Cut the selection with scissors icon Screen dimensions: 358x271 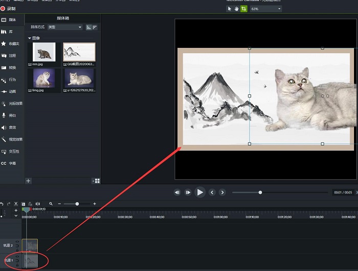(16, 204)
